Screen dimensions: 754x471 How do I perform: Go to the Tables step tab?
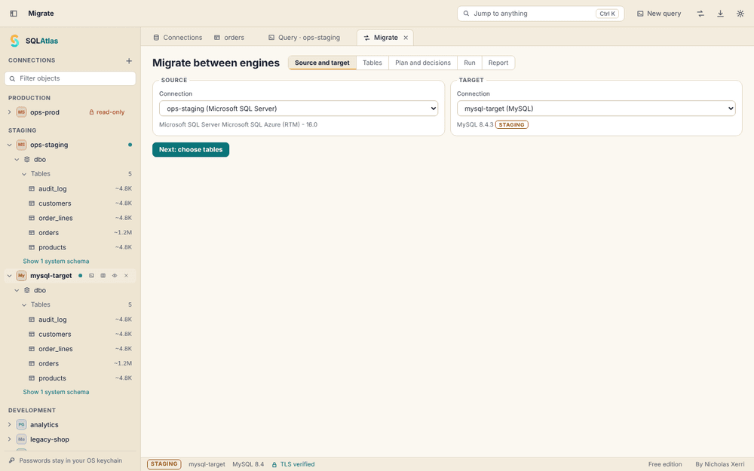tap(372, 63)
